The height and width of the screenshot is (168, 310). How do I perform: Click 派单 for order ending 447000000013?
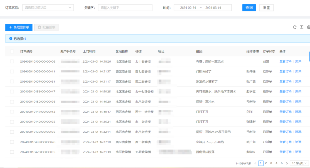click(298, 112)
